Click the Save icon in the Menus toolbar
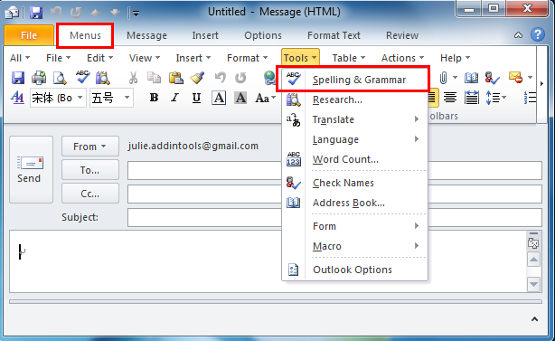555x341 pixels. [x=18, y=78]
